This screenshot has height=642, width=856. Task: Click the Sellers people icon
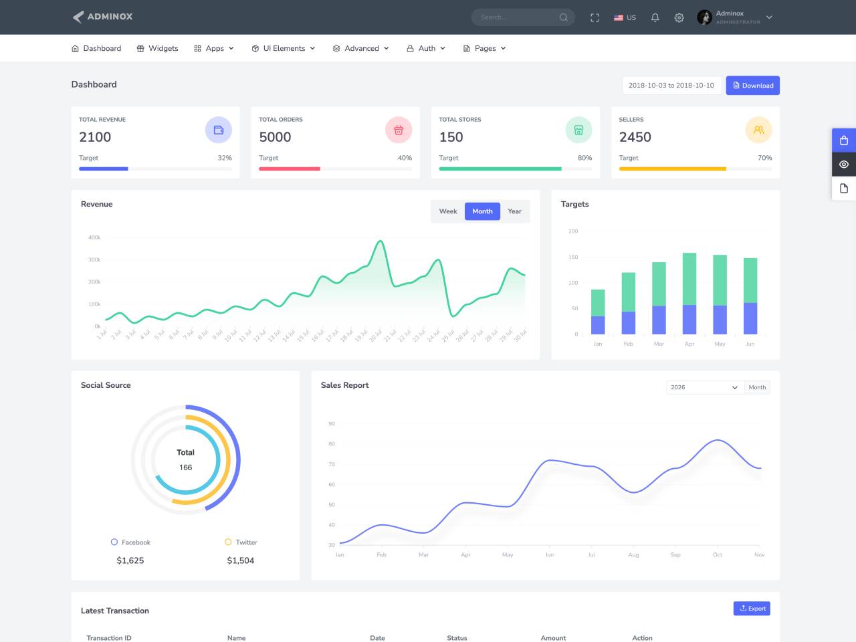click(758, 130)
